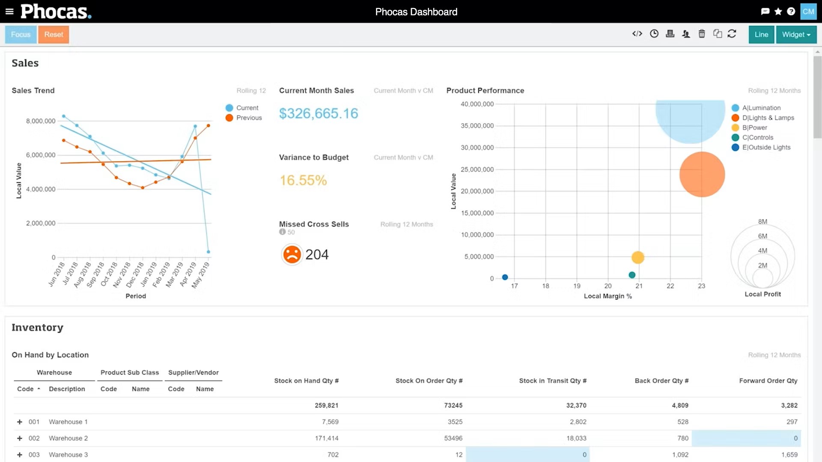Expand Warehouse 2 row

tap(20, 438)
